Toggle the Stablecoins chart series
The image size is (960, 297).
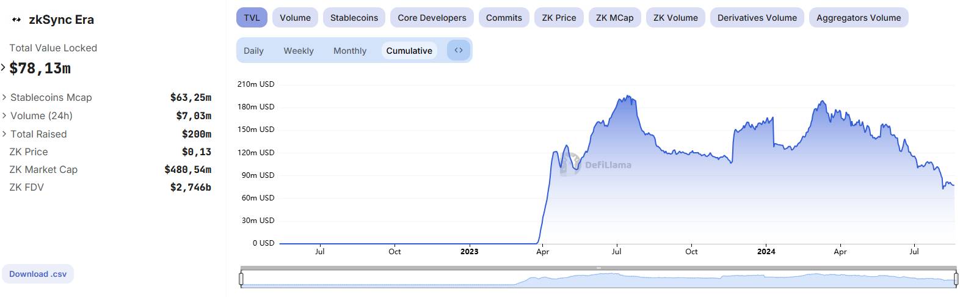click(354, 18)
